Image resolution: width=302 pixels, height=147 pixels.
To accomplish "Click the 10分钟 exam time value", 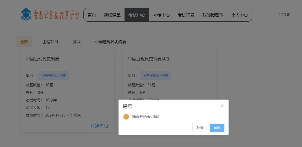I will tap(51, 100).
